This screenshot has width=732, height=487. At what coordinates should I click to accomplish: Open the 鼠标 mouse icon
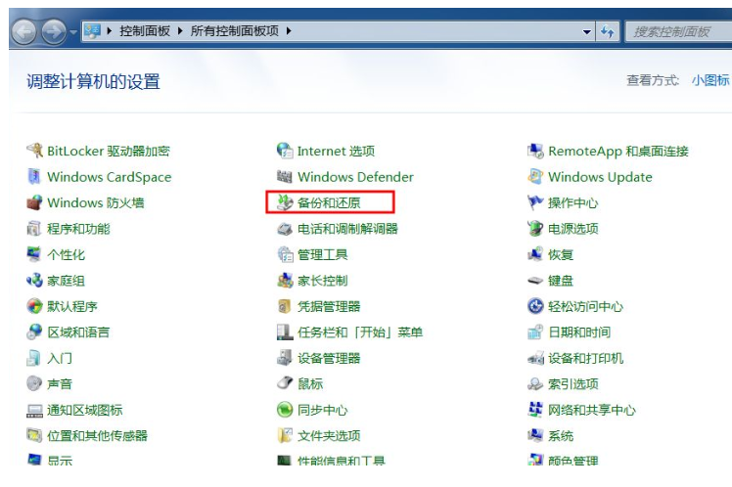pos(285,384)
